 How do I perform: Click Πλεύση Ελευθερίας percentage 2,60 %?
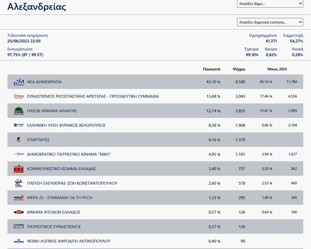click(x=214, y=183)
